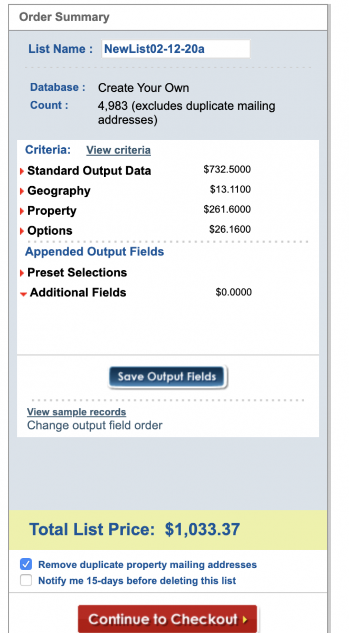Expand the Preset Selections arrow

point(22,273)
